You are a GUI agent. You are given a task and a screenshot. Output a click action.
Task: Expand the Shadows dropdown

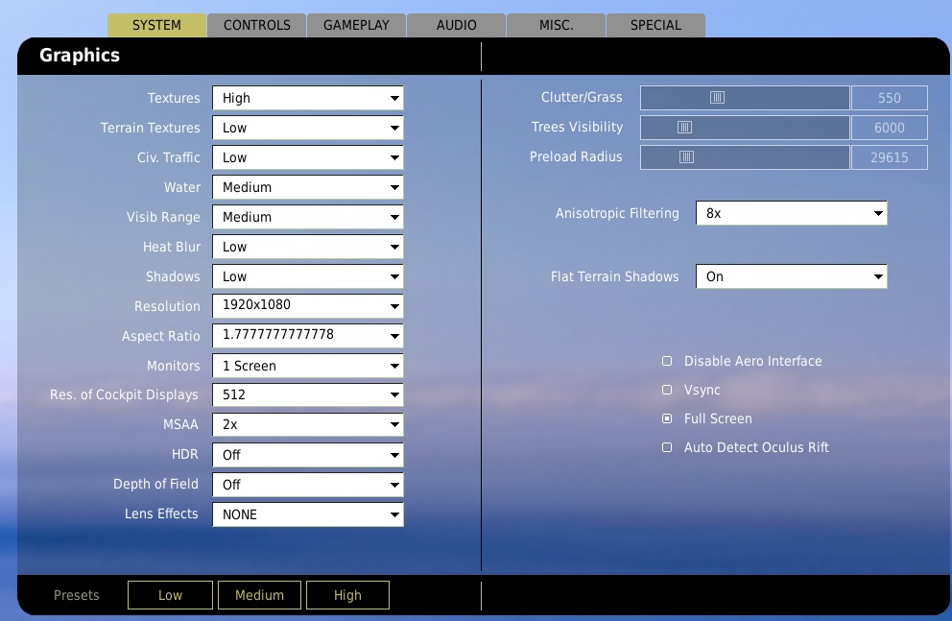point(308,276)
